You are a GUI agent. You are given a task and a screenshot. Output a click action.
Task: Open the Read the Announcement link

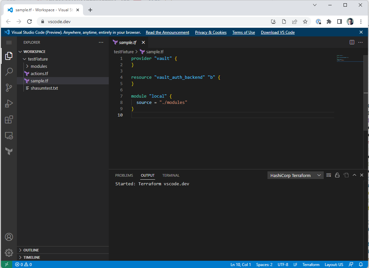tap(167, 32)
